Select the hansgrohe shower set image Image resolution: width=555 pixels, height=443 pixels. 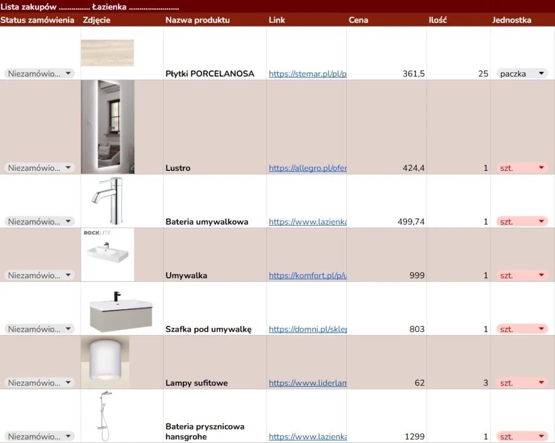(x=106, y=416)
